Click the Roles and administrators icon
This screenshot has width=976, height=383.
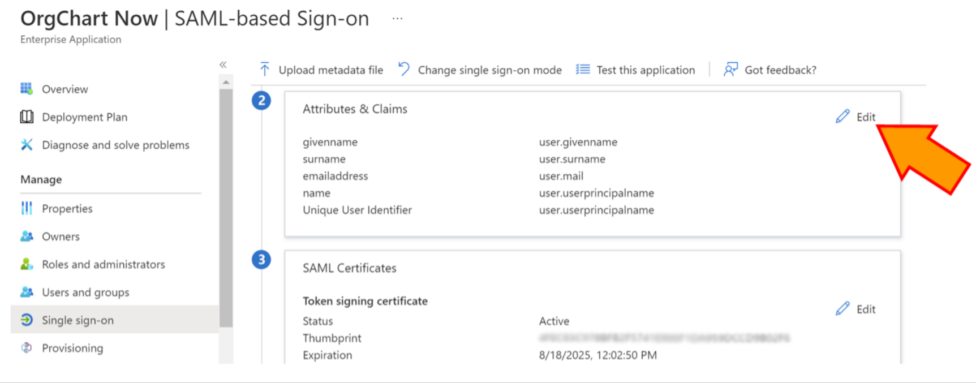tap(27, 264)
